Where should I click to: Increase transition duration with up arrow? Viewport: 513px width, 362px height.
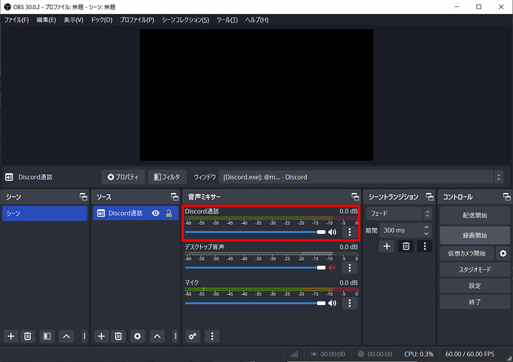click(x=427, y=227)
